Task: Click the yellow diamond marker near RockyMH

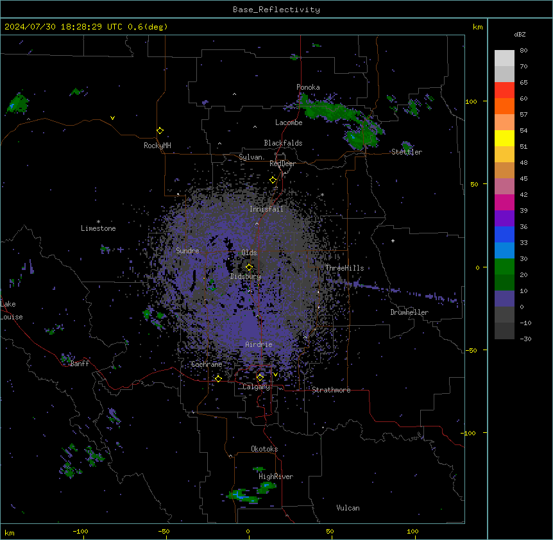Action: click(x=160, y=131)
